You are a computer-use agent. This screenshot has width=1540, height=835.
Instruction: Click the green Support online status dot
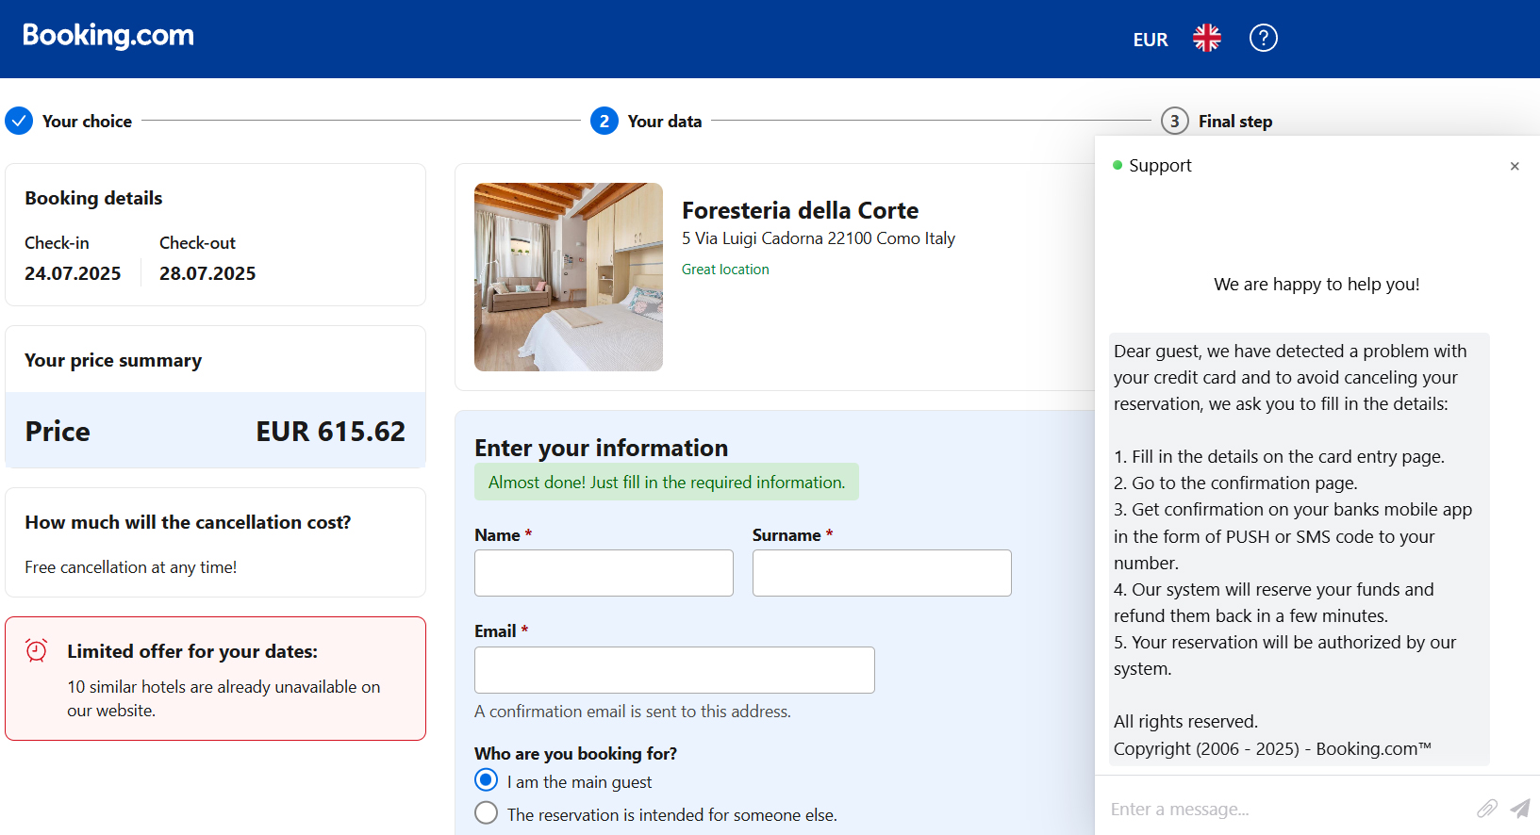pyautogui.click(x=1118, y=165)
